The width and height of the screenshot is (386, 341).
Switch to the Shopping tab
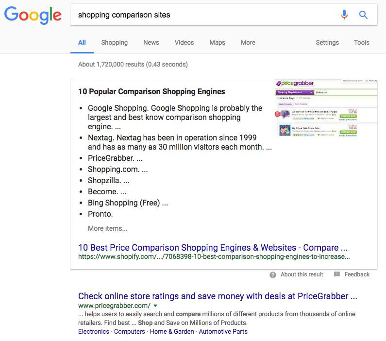[x=114, y=42]
